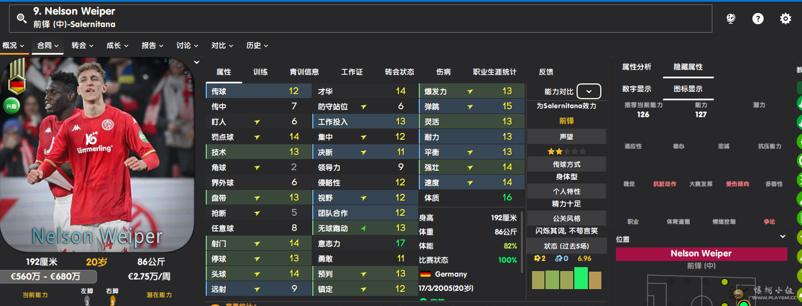Click the yellow arrow icon in 角球 row
This screenshot has width=802, height=306.
coord(257,167)
